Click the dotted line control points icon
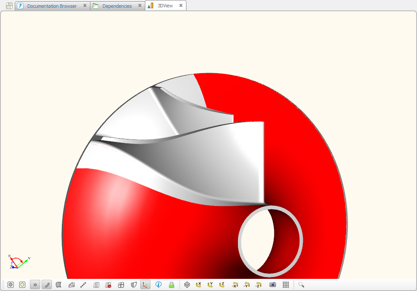Image resolution: width=417 pixels, height=291 pixels. click(83, 285)
